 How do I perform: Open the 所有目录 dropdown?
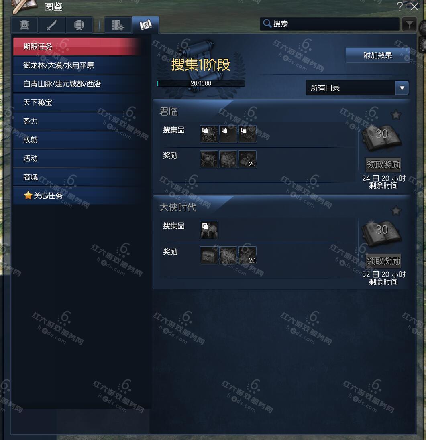(357, 88)
